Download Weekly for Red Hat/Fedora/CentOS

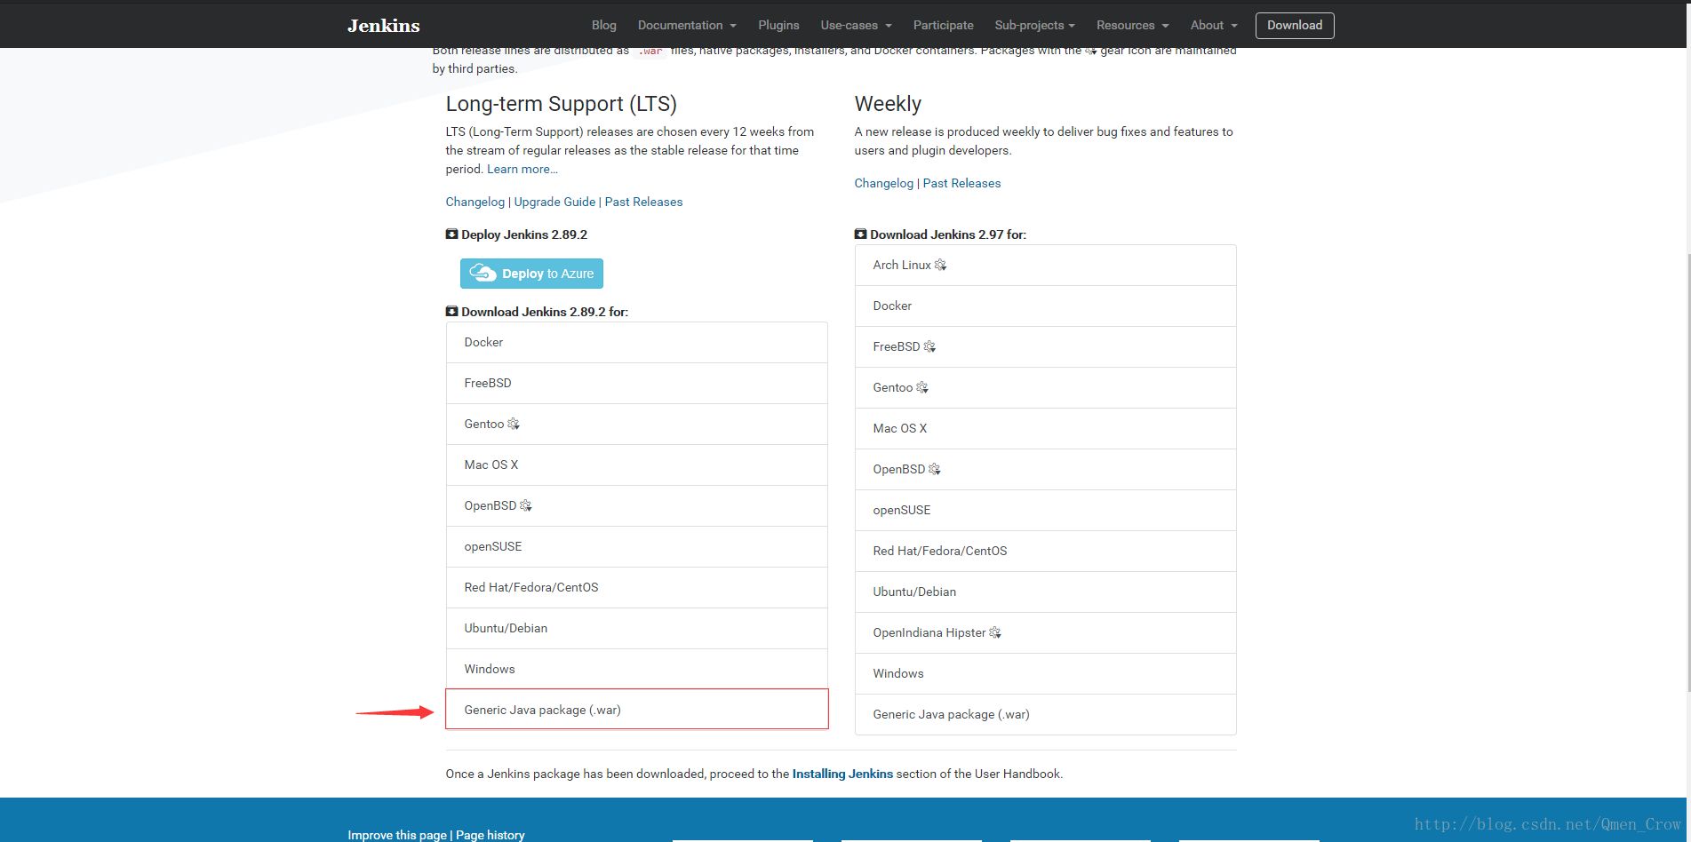(1045, 551)
